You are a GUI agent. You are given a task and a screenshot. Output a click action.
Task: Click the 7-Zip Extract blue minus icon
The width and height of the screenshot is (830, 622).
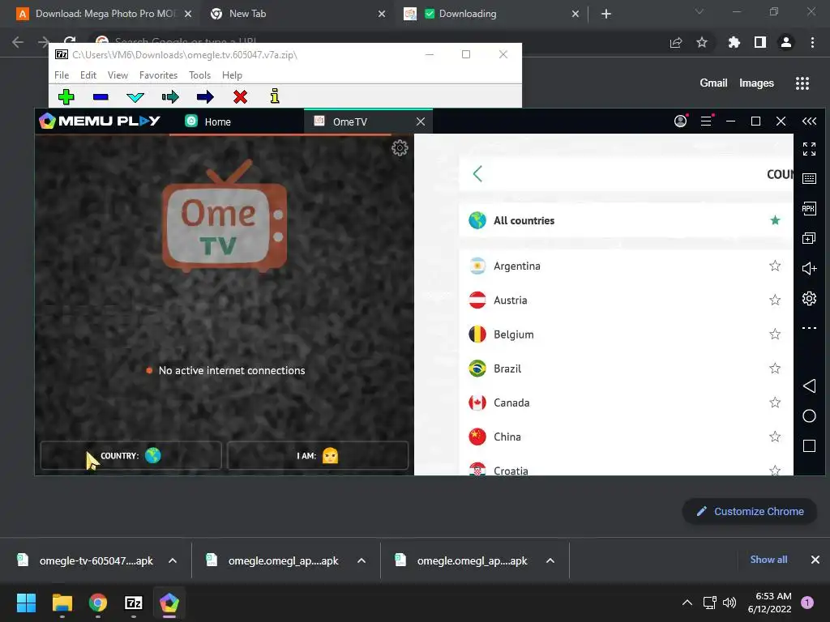(x=101, y=97)
